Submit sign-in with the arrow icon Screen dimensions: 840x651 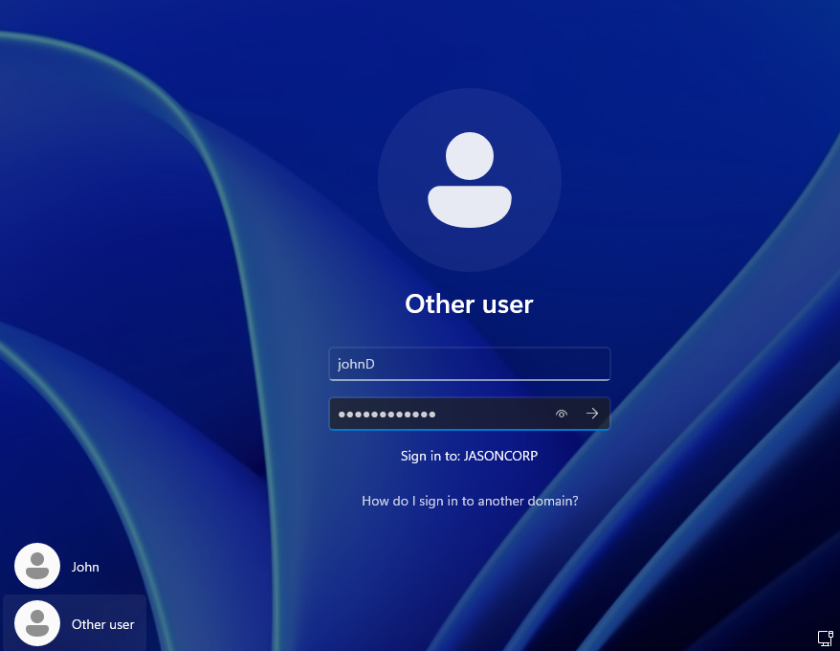click(592, 414)
